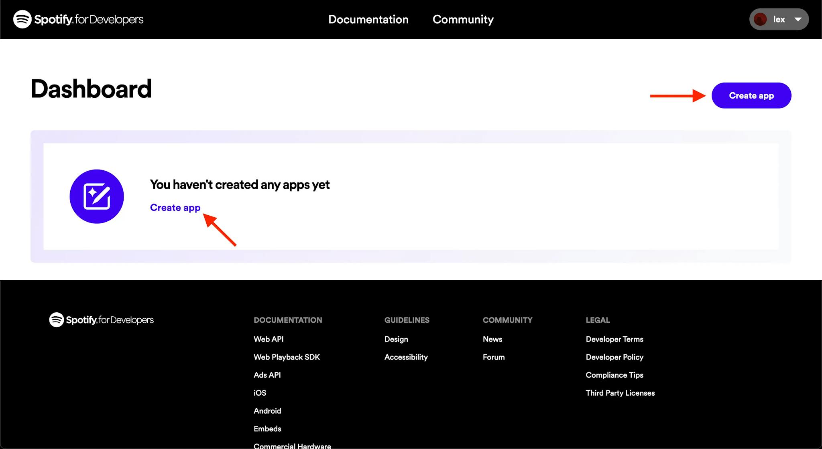The width and height of the screenshot is (822, 449).
Task: Click the Forum community link in footer
Action: coord(494,357)
